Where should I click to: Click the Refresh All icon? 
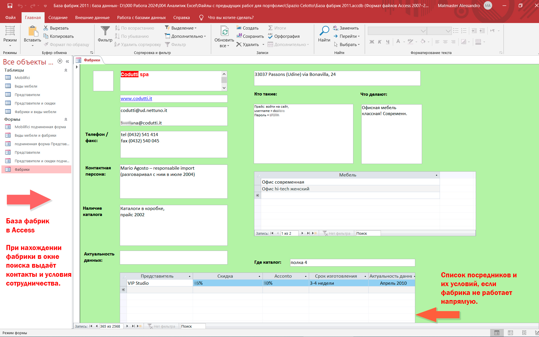coord(224,31)
